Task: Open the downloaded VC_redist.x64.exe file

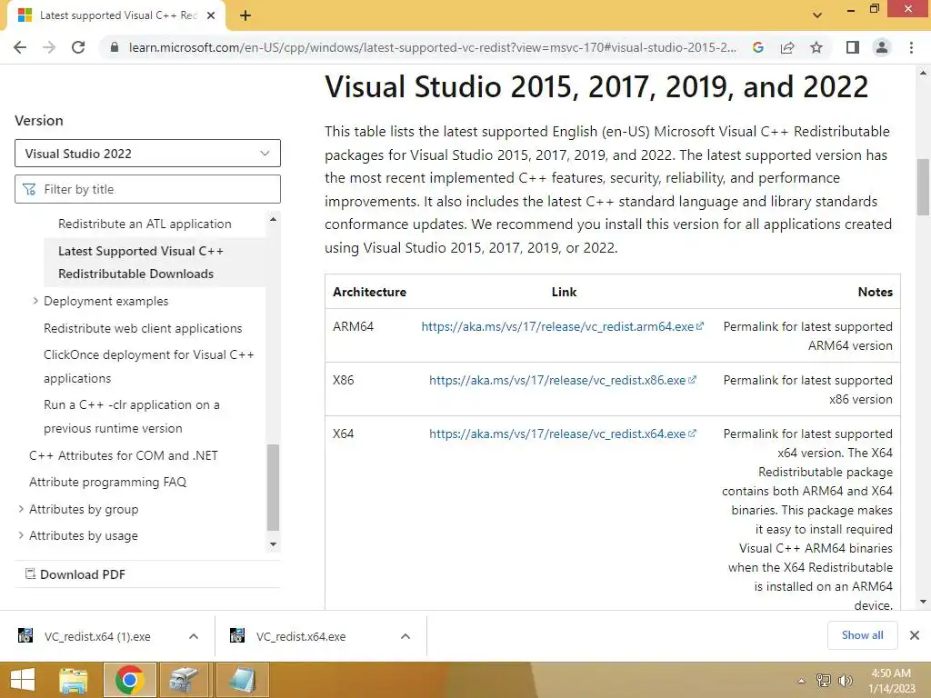Action: [300, 636]
